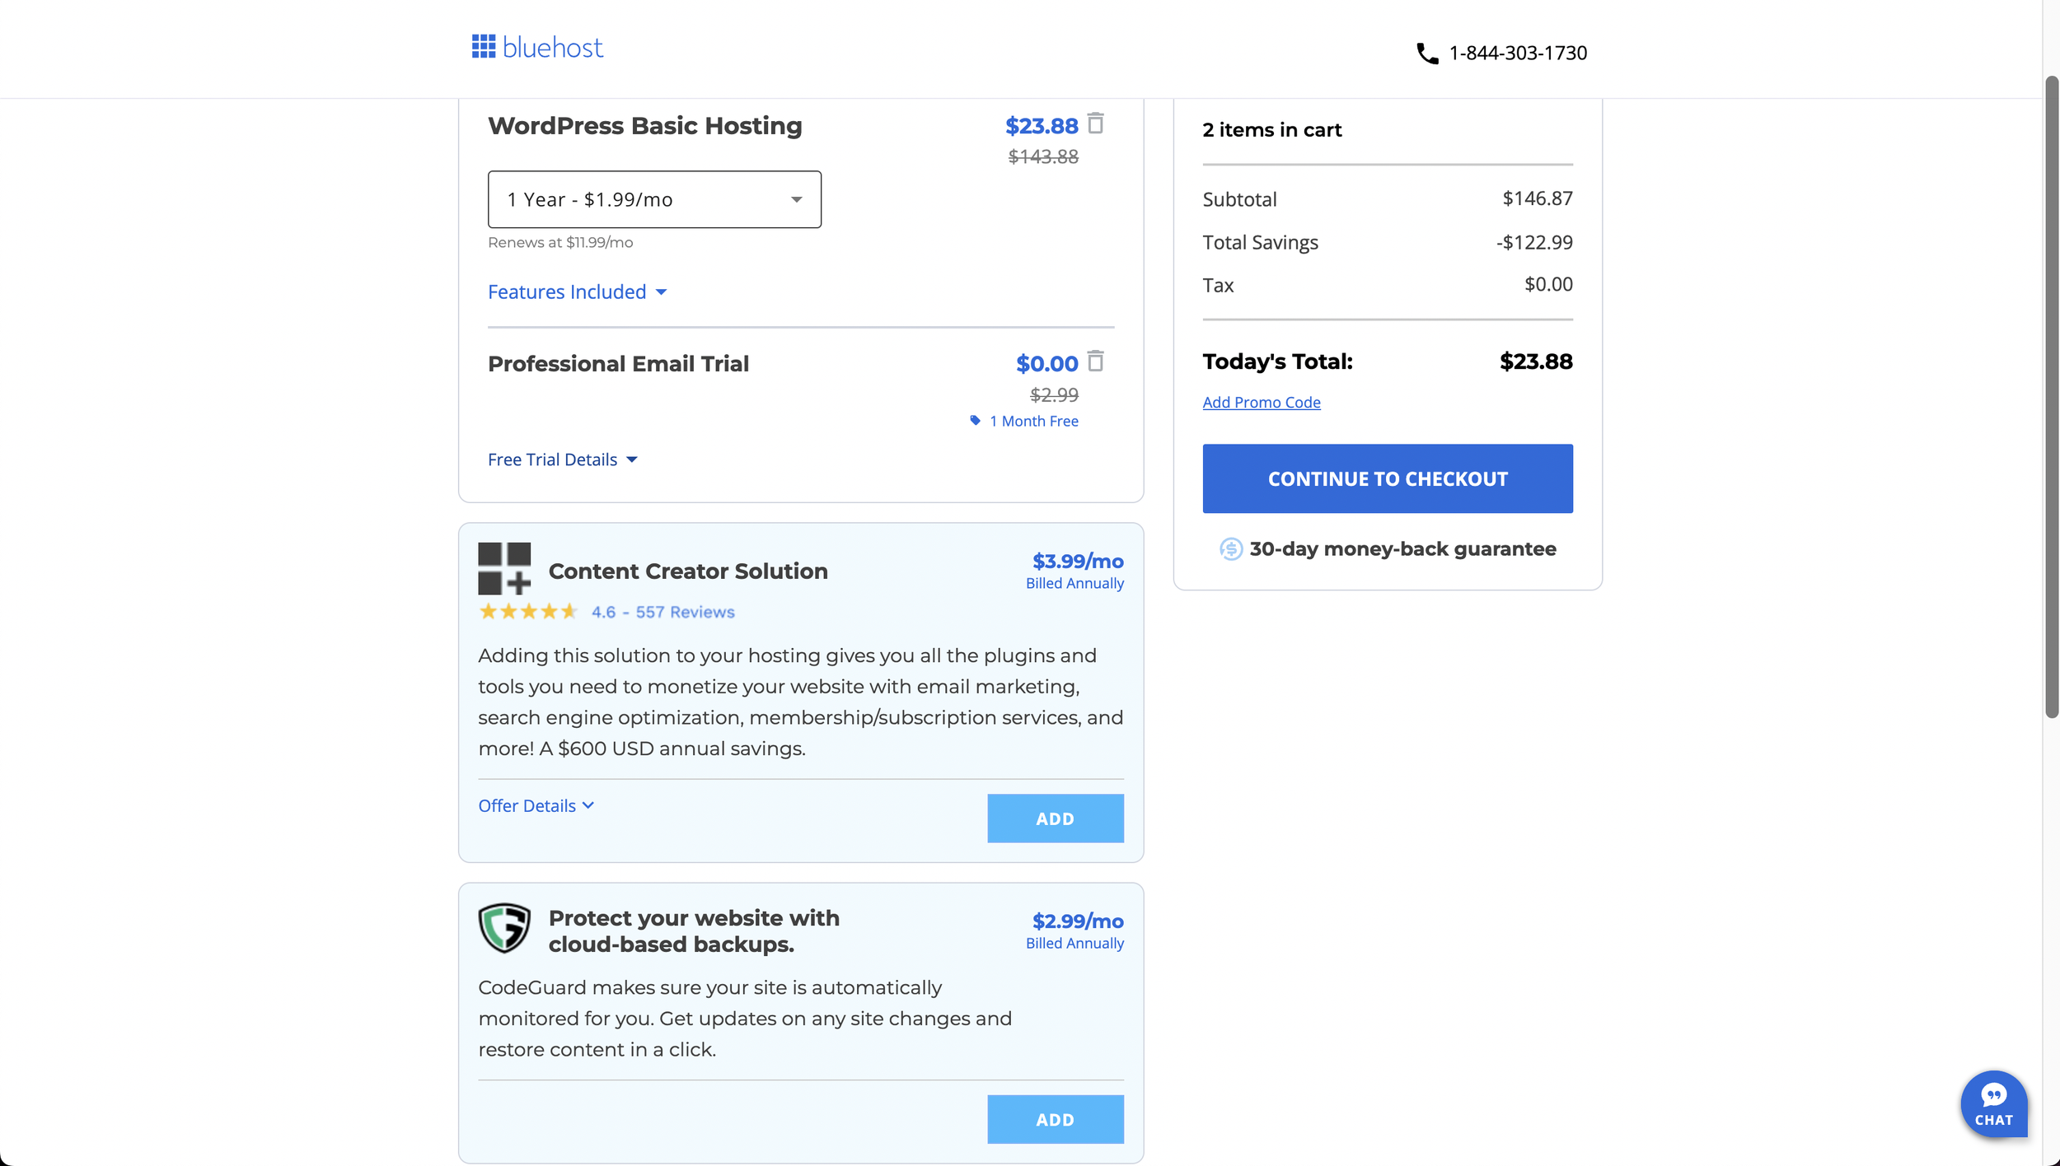The image size is (2060, 1166).
Task: Add CodeGuard cloud backups to cart
Action: click(1055, 1119)
